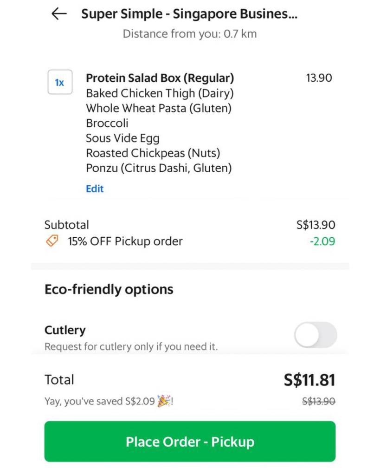Viewport: 380px width, 475px height.
Task: Select the Protein Salad Box (Regular) name
Action: [x=160, y=78]
